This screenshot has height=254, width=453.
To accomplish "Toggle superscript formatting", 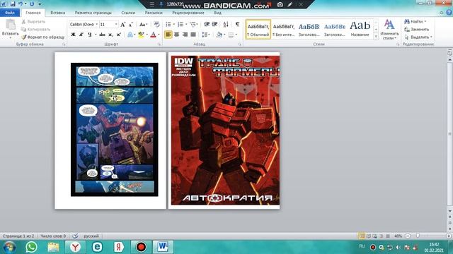I will click(x=118, y=35).
